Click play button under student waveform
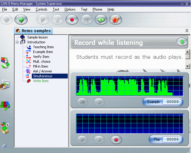This screenshot has width=191, height=153. (x=82, y=139)
